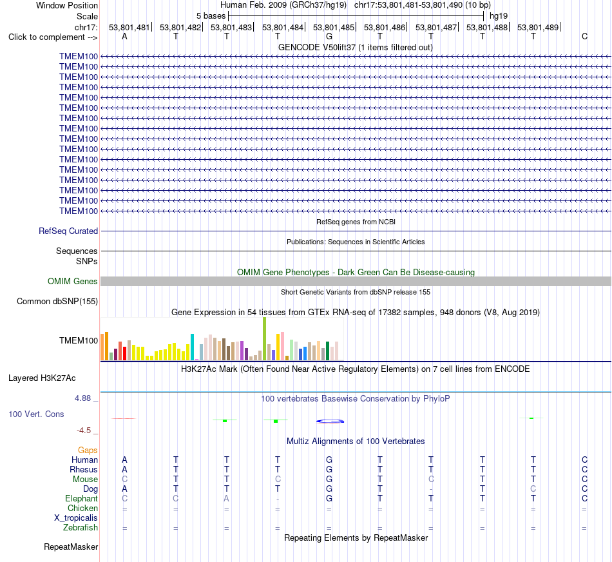The height and width of the screenshot is (562, 612).
Task: Click the Window Position label
Action: click(67, 5)
